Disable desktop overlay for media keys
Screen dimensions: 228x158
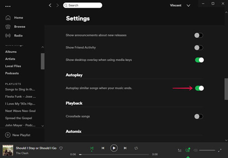[199, 60]
